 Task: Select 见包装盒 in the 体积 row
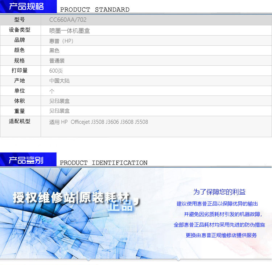click(x=59, y=101)
